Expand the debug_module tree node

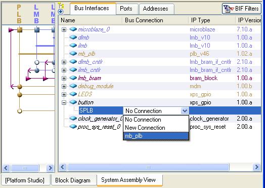[x=64, y=86]
